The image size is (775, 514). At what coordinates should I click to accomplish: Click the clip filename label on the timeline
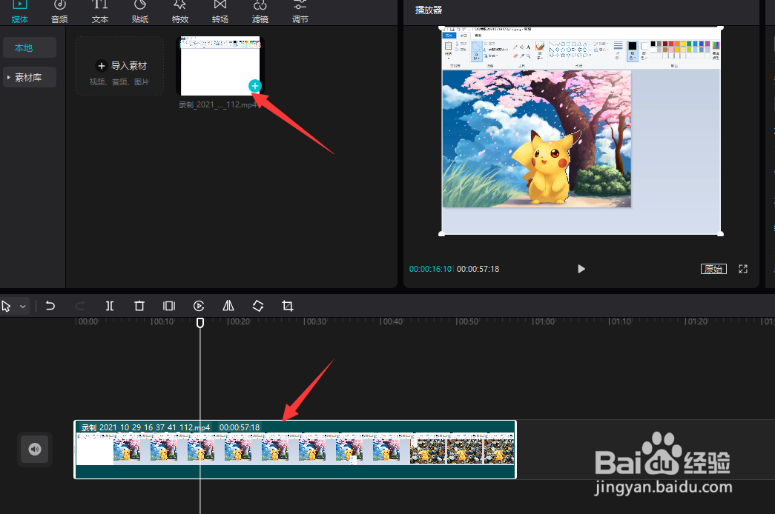point(146,427)
